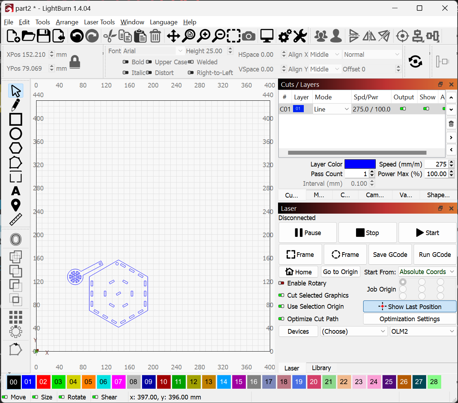This screenshot has height=403, width=458.
Task: Open the Laser Tools menu
Action: coord(99,22)
